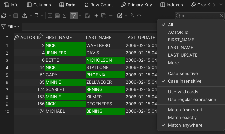This screenshot has height=134, width=225.
Task: Click the export data upload icon
Action: [x=25, y=16]
